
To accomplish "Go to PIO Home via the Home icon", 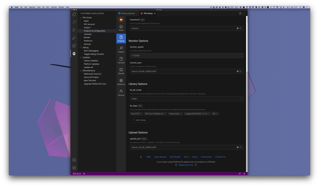I will [x=121, y=28].
